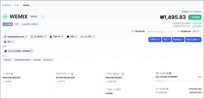Screen dimensions: 204x99
Task: Expand the 채팅 dropdown
Action: (x=72, y=37)
